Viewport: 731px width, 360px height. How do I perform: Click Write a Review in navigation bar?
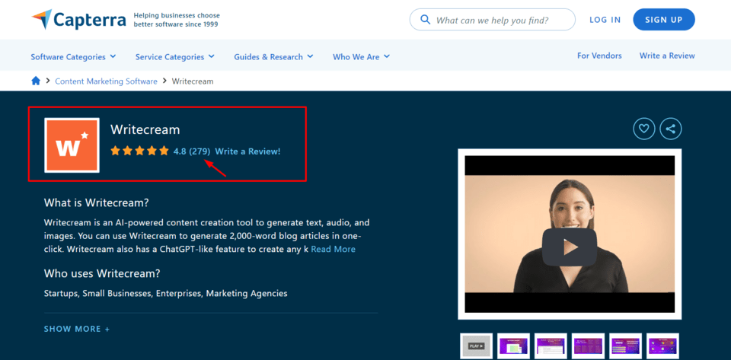667,56
